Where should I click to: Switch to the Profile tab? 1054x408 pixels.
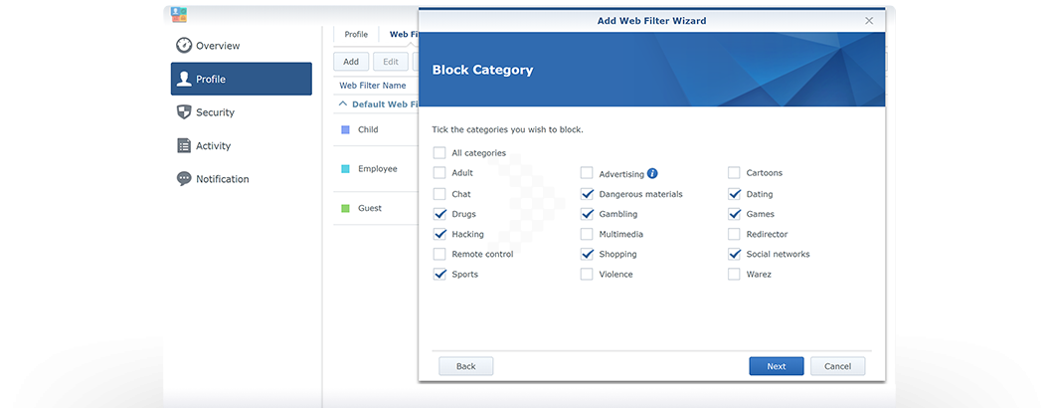coord(356,35)
